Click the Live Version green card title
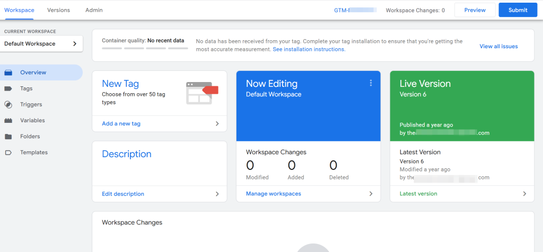The height and width of the screenshot is (252, 543). tap(425, 84)
